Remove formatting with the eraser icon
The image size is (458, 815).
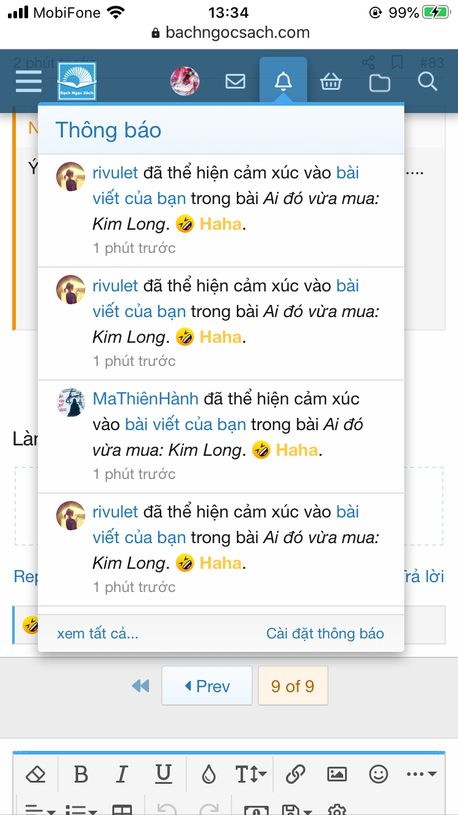click(35, 774)
